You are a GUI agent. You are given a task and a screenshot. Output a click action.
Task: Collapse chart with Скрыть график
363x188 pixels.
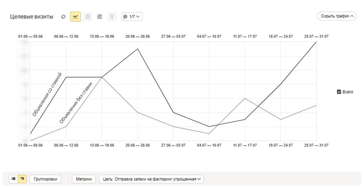click(x=337, y=16)
